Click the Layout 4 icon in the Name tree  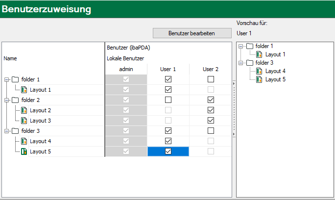(24, 141)
